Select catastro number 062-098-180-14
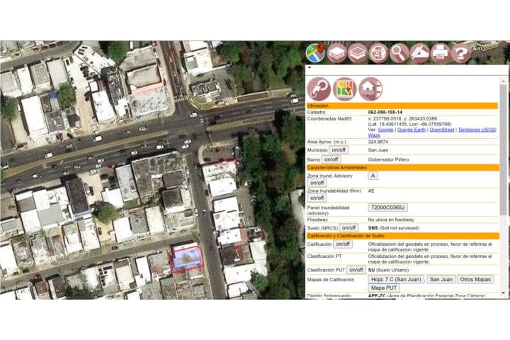510x340 pixels. point(385,112)
